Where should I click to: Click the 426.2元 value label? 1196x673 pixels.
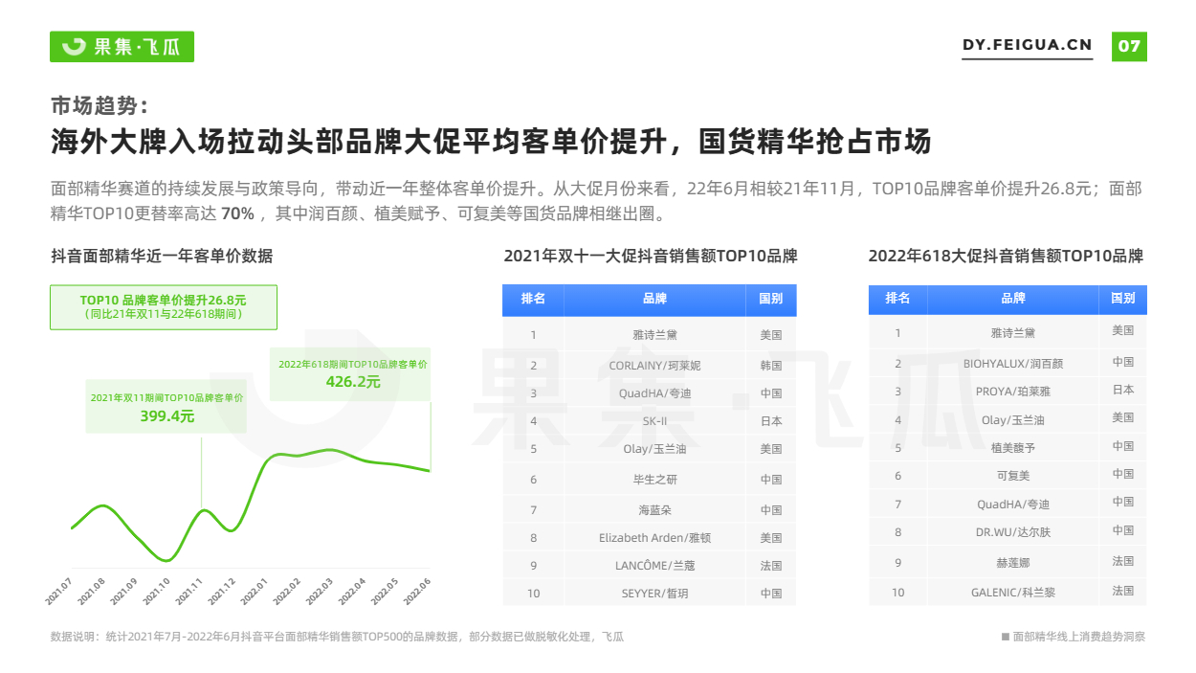pos(353,381)
